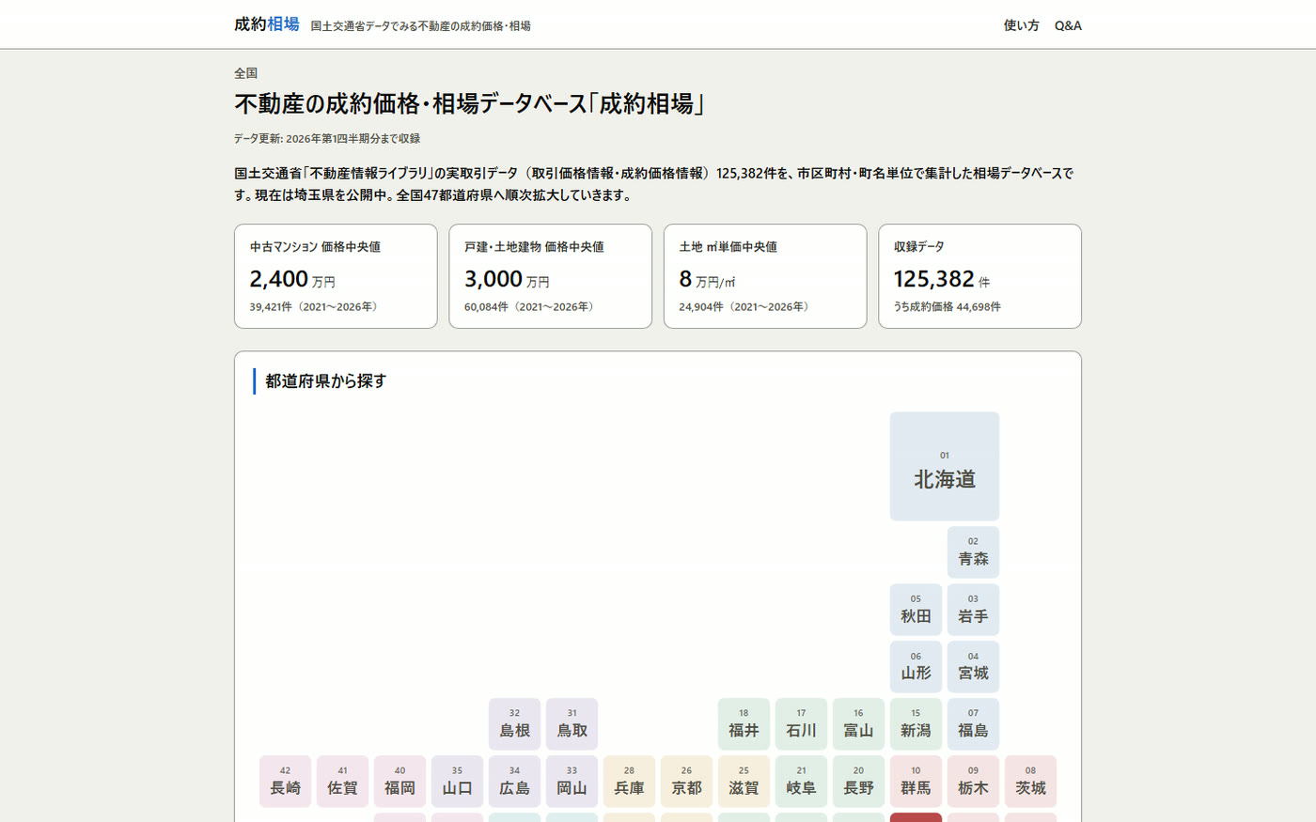Open 佐賀 prefecture tile
The width and height of the screenshot is (1316, 822).
pos(342,782)
